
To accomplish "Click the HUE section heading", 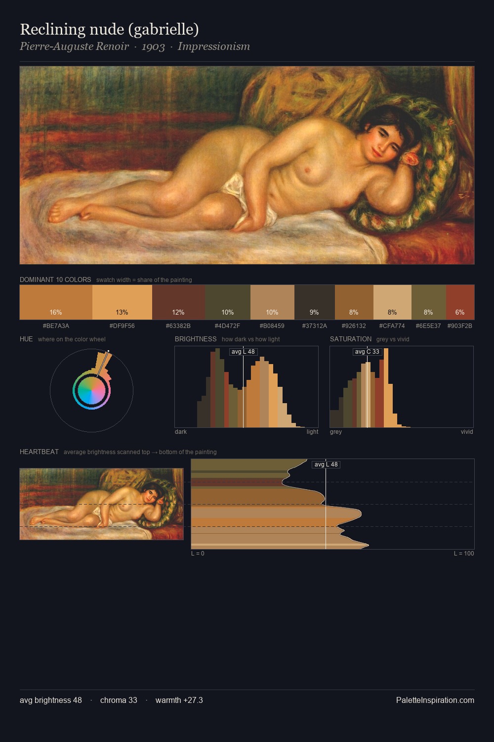I will [26, 339].
